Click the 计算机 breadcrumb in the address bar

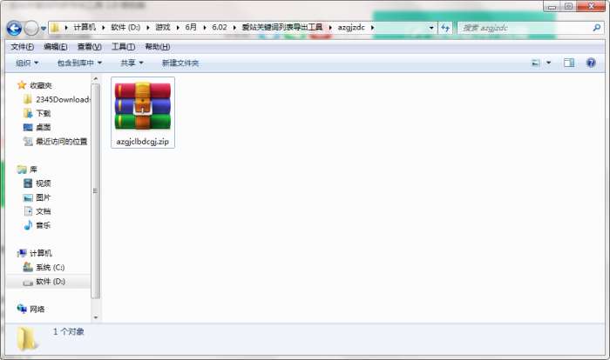(x=85, y=27)
